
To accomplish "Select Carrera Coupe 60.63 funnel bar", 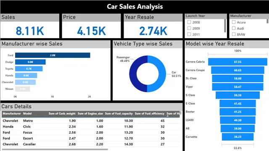I will (x=237, y=70).
